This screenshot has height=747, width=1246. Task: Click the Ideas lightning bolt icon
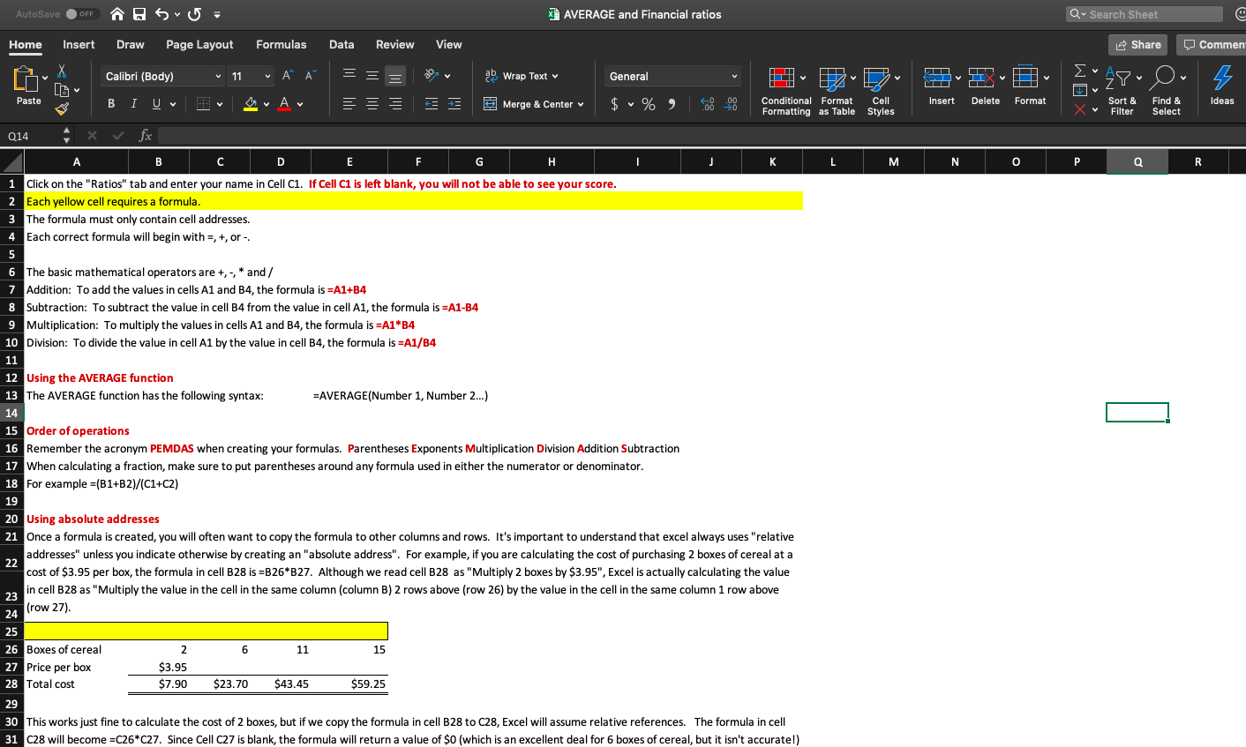(1221, 81)
